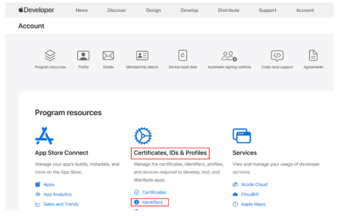Click the Sales and Trends chart icon
Image resolution: width=339 pixels, height=216 pixels.
tap(38, 204)
